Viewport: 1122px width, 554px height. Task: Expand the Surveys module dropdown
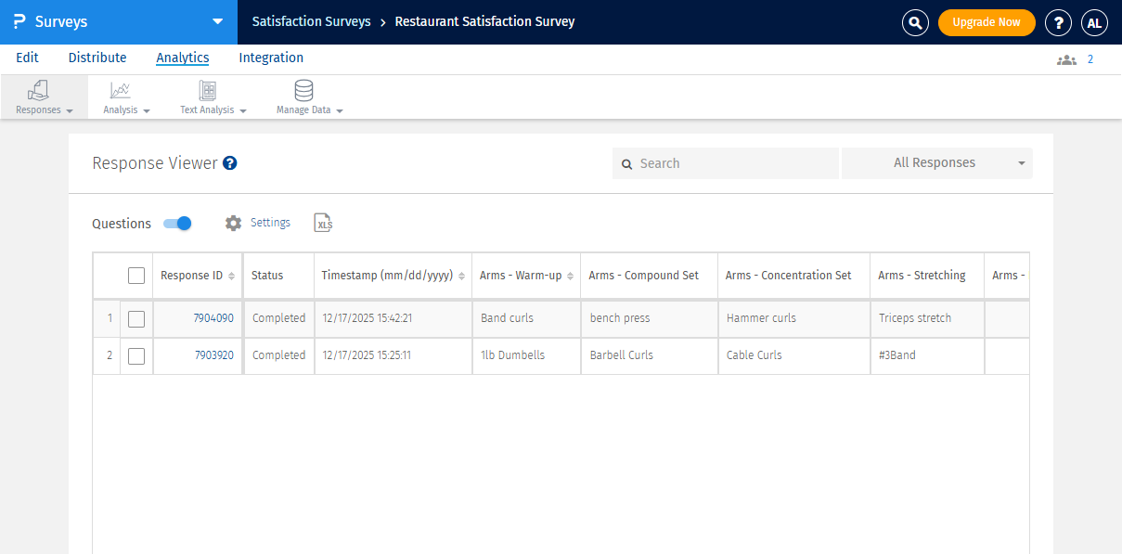click(216, 21)
